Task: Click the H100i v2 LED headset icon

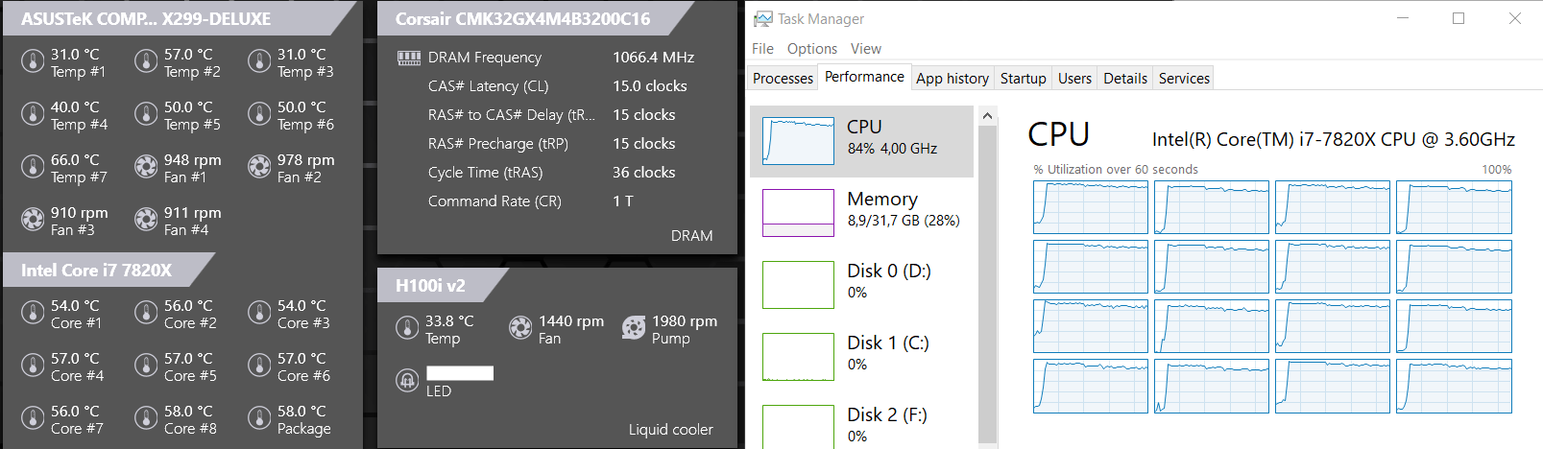Action: 407,381
